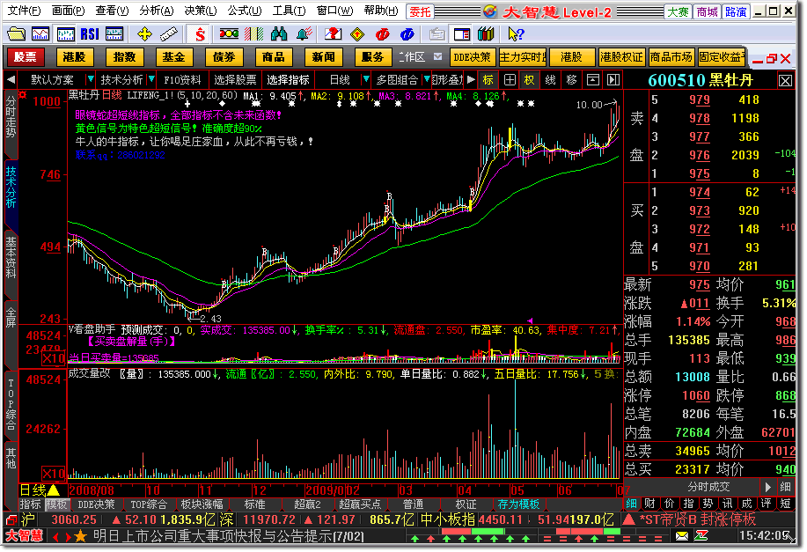This screenshot has width=807, height=552.
Task: Click the yellow star in status bar
Action: point(80,536)
